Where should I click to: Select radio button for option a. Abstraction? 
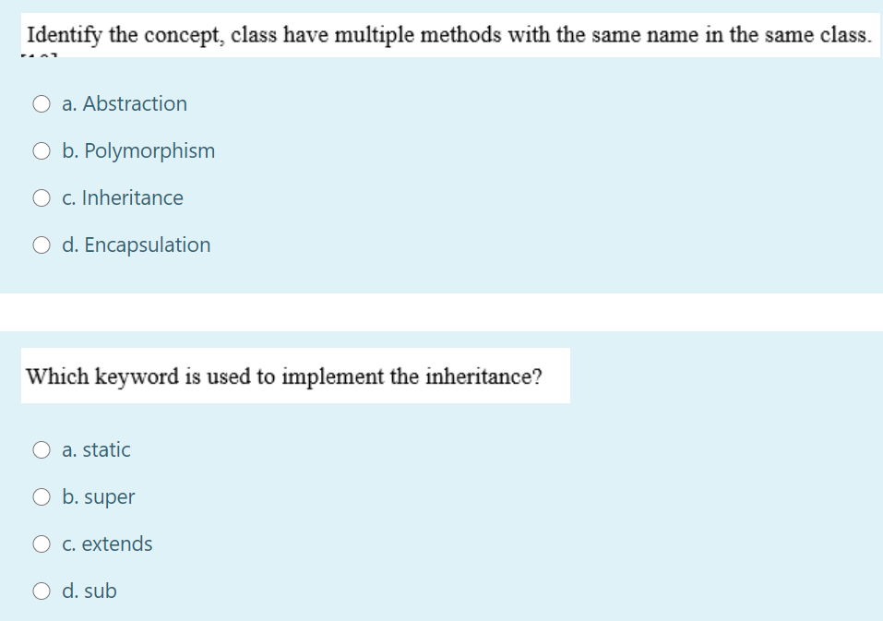click(x=42, y=103)
